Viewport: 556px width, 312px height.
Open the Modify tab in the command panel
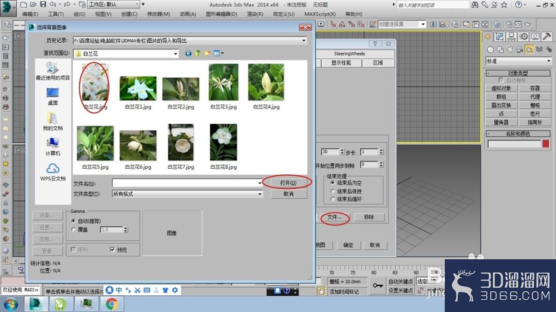coord(500,37)
